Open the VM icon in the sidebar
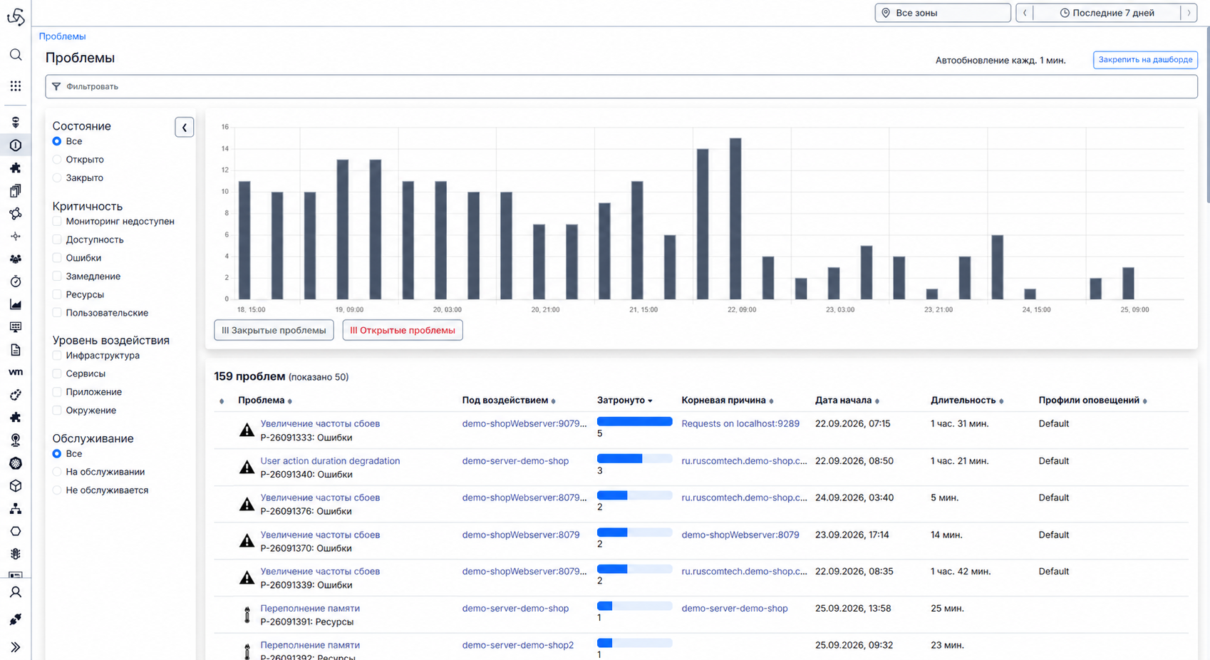 click(x=16, y=372)
